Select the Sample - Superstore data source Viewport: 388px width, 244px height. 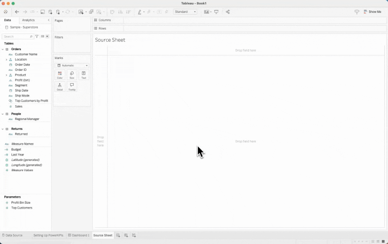click(24, 27)
